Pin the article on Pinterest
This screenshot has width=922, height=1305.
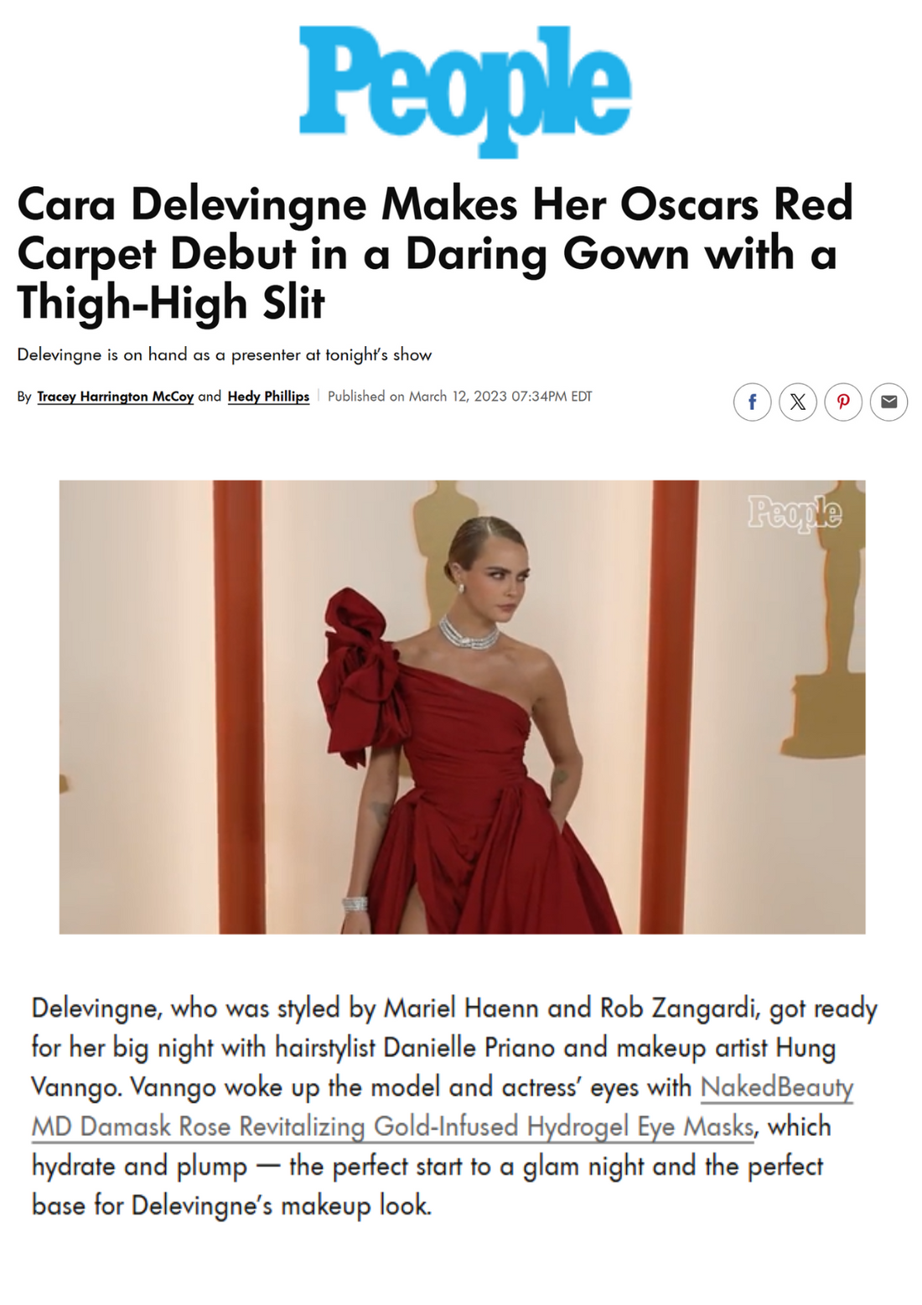tap(843, 401)
